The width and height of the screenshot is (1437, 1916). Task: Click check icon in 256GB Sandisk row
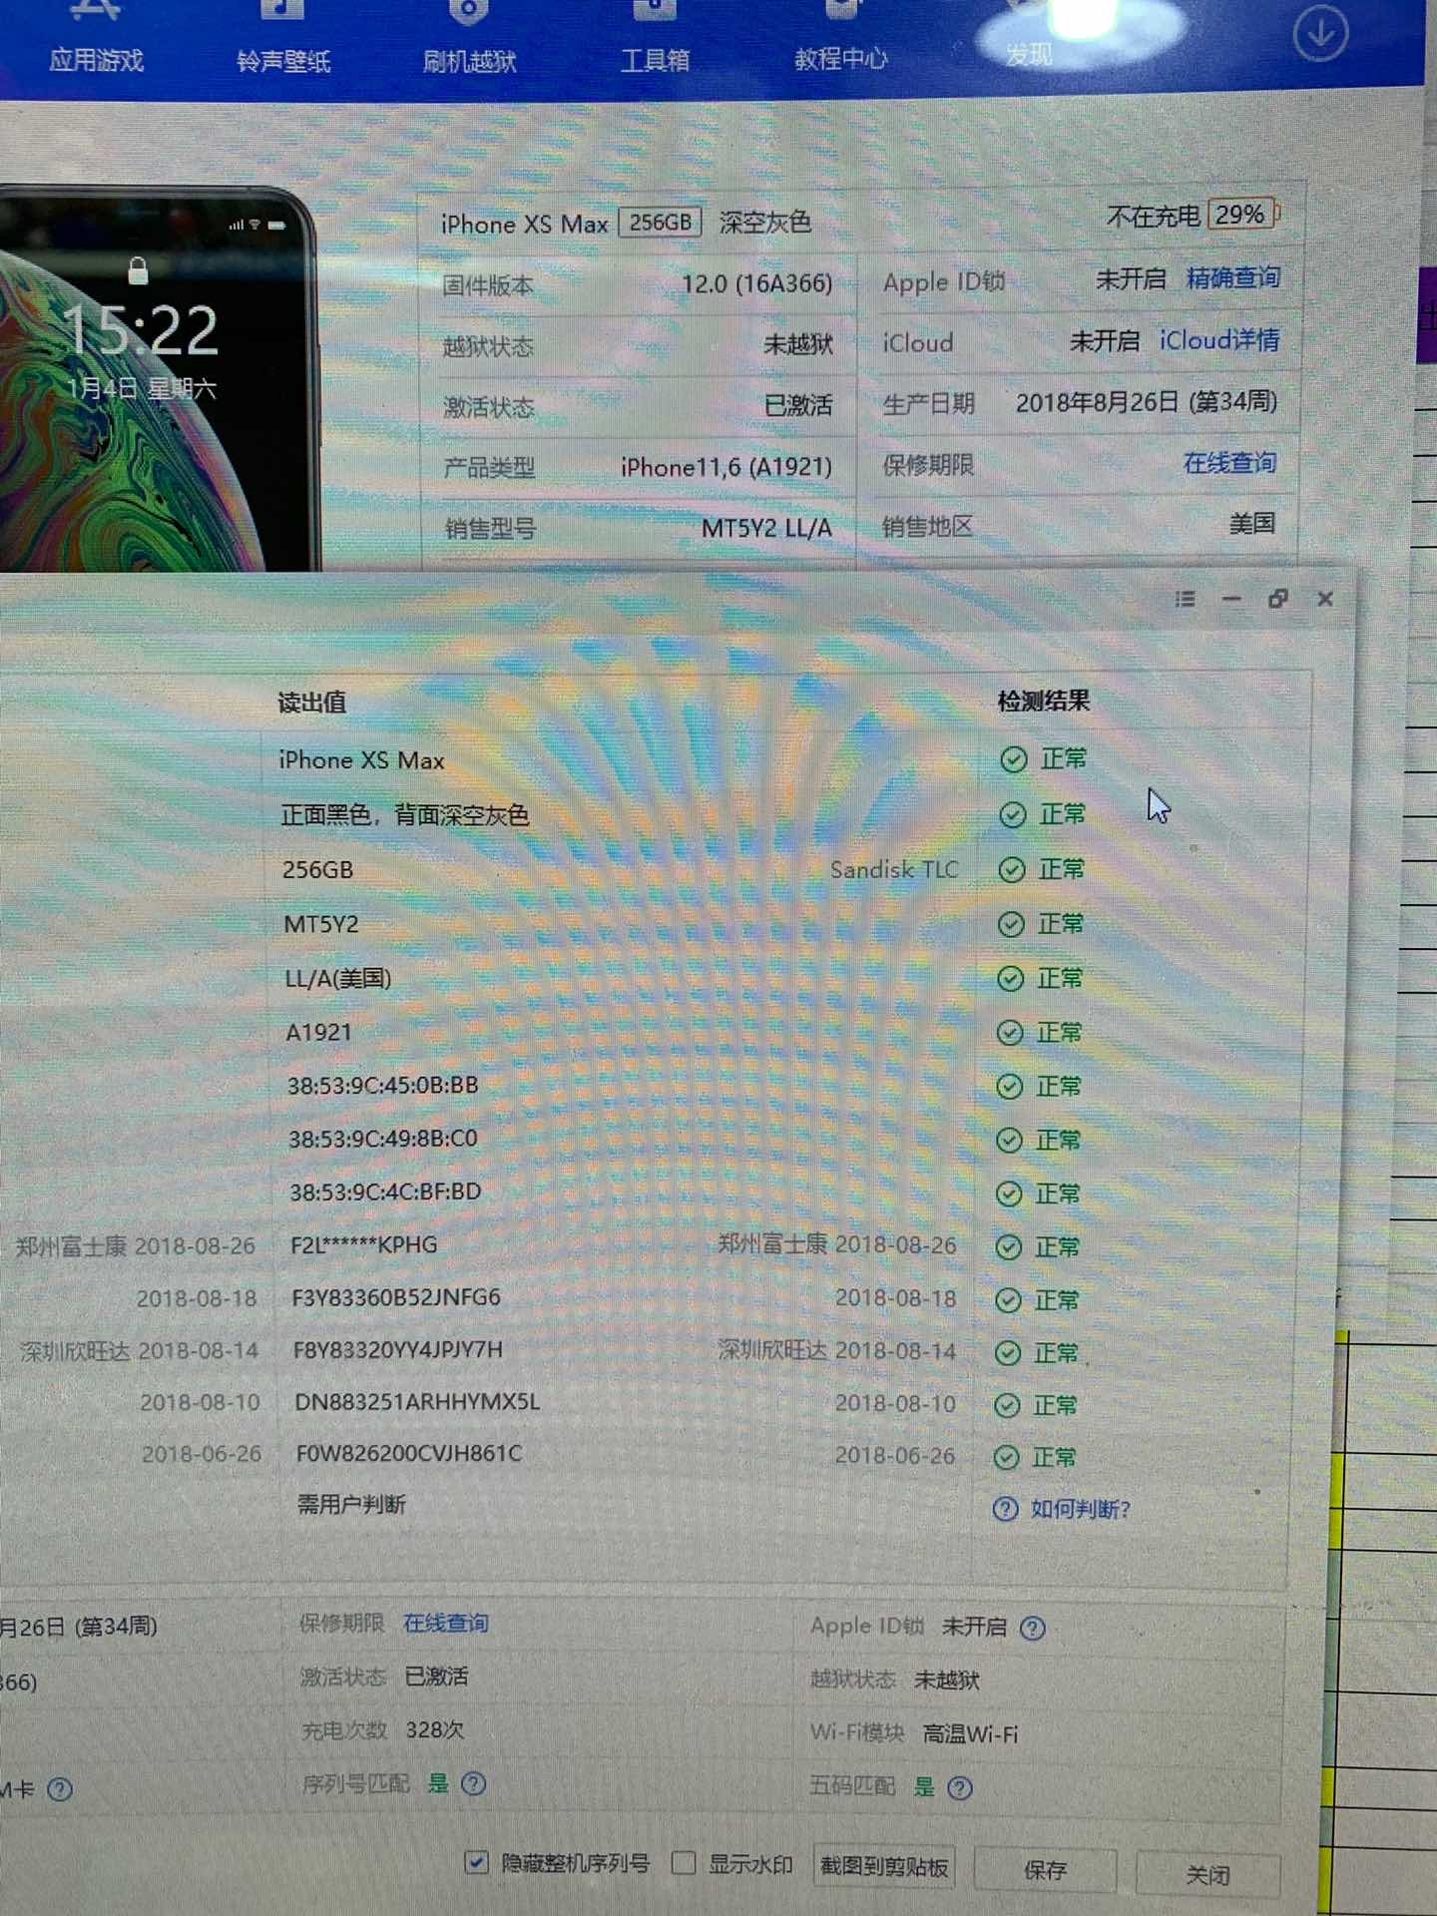1012,869
